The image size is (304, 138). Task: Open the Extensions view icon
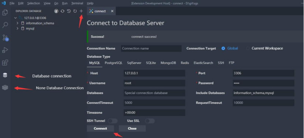tap(5, 63)
